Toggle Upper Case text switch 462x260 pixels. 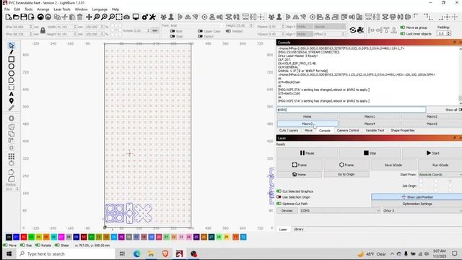coord(201,31)
